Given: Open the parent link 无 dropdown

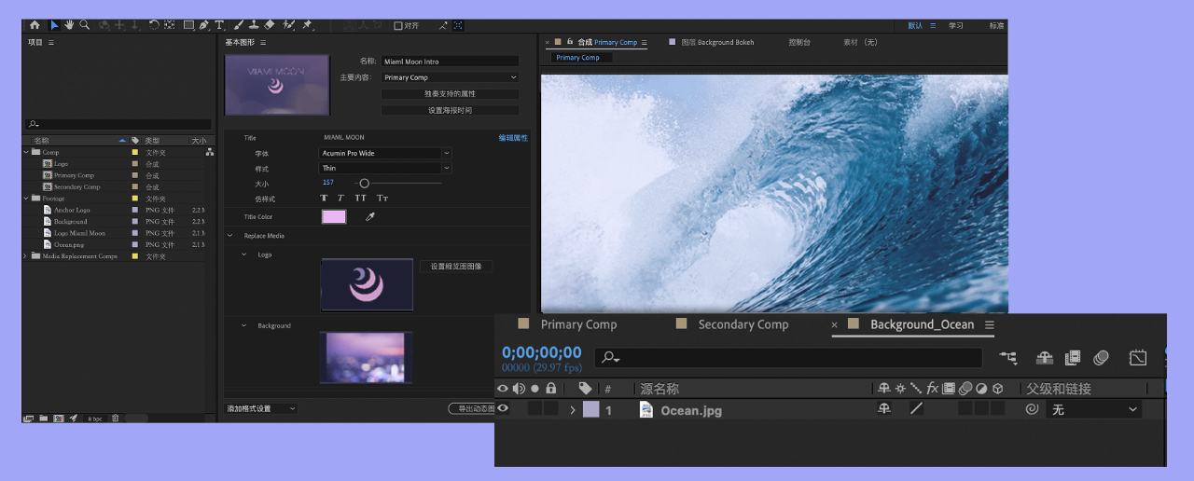Looking at the screenshot, I should 1093,409.
